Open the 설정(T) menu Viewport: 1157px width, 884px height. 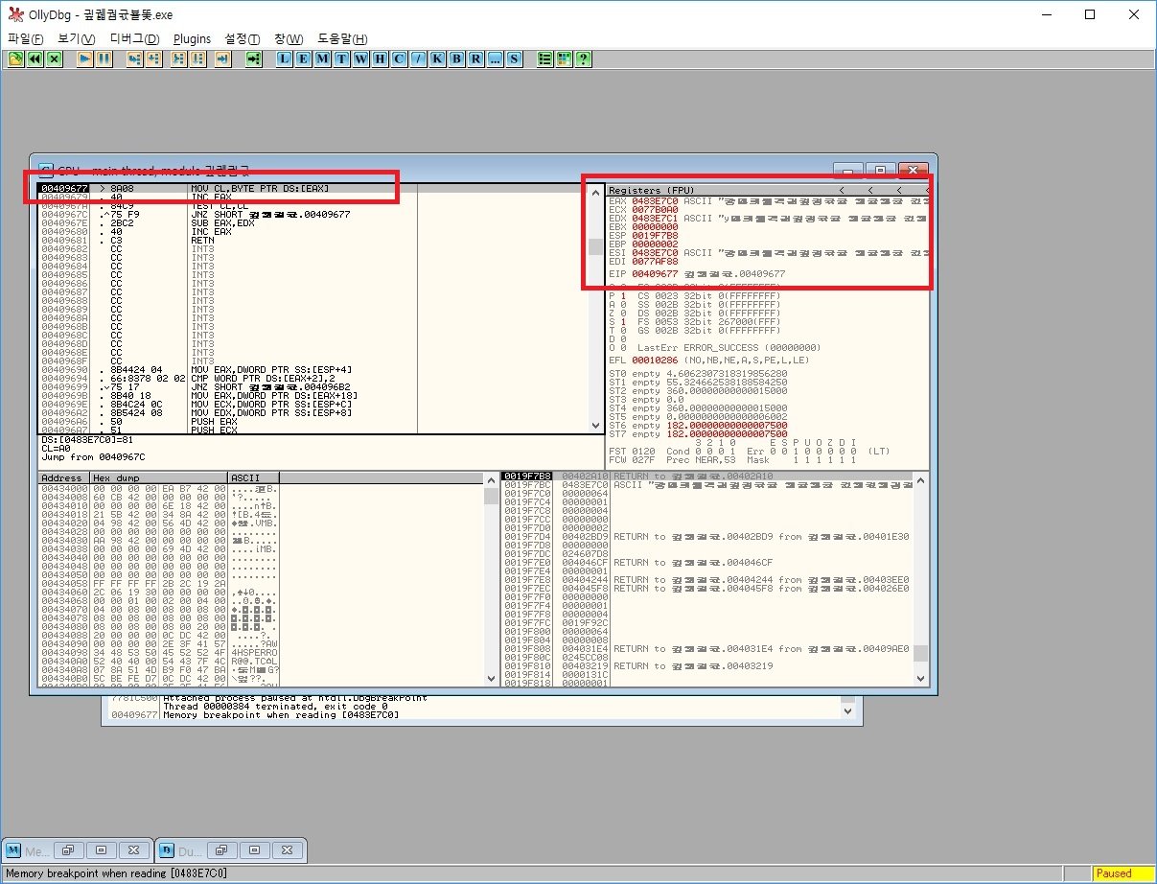pyautogui.click(x=243, y=38)
